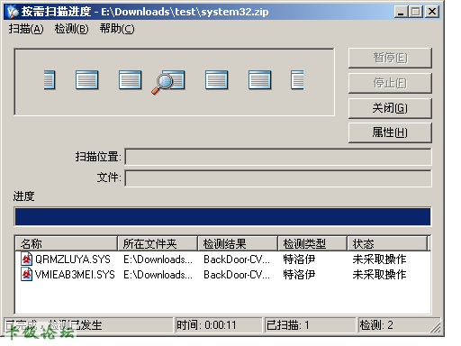
Task: Click the resize grip in the status bar
Action: click(436, 327)
